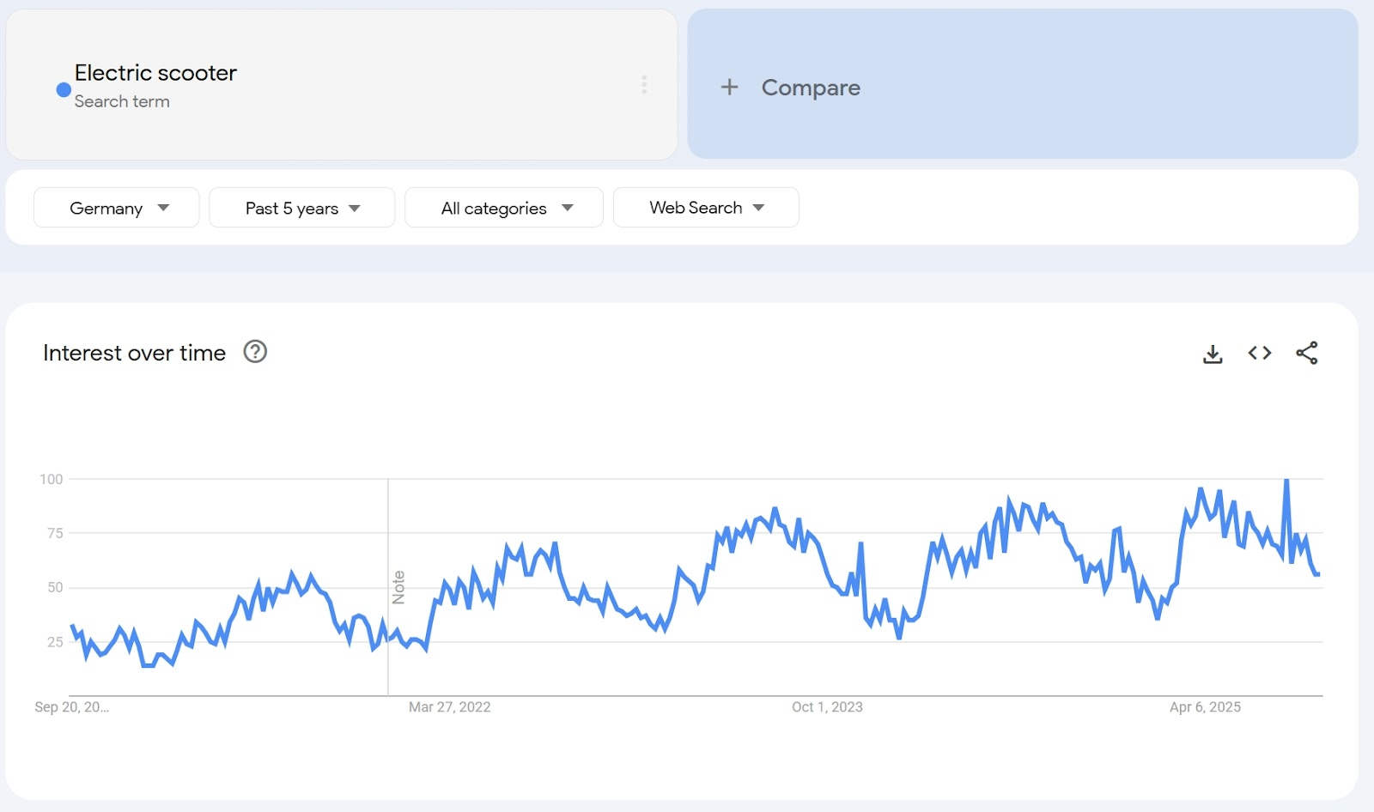Click the Apr 6, 2025 axis label
Viewport: 1374px width, 812px height.
point(1205,707)
